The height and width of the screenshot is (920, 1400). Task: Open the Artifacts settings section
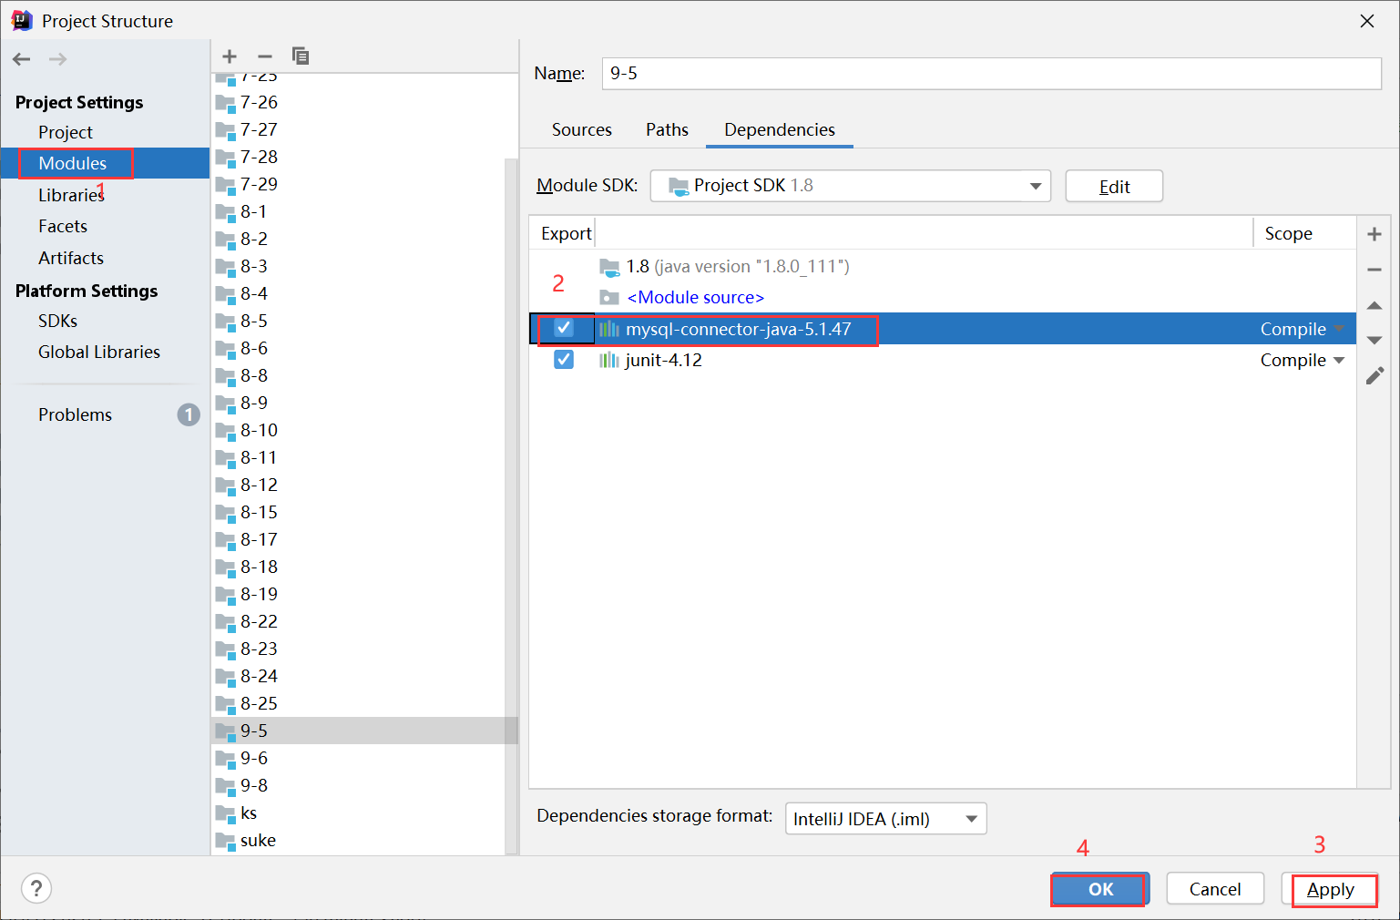[x=71, y=258]
